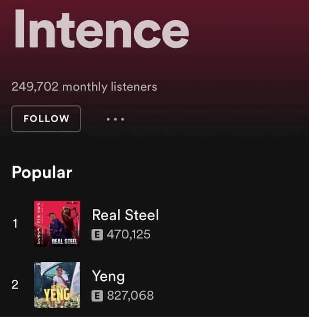Play the track titled Real Steel
Screen dimensions: 309x317
tap(125, 215)
